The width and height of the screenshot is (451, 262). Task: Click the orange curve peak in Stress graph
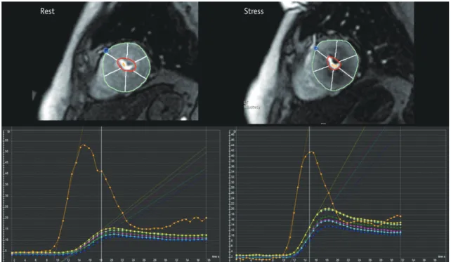311,152
